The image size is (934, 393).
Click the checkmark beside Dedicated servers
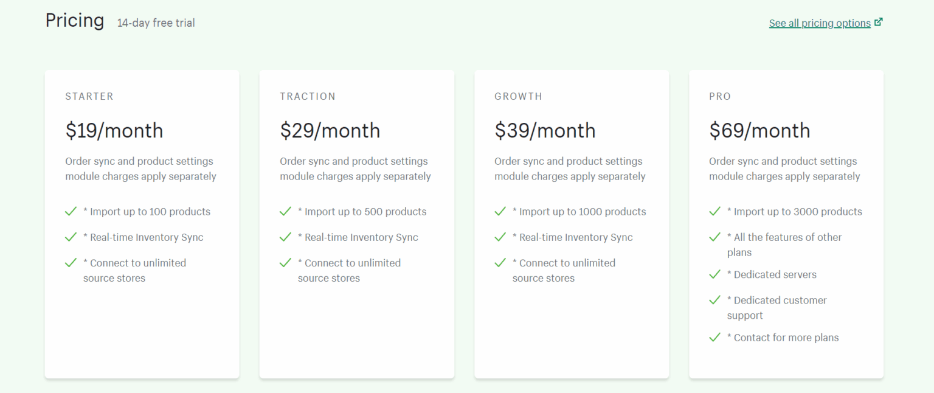click(715, 274)
